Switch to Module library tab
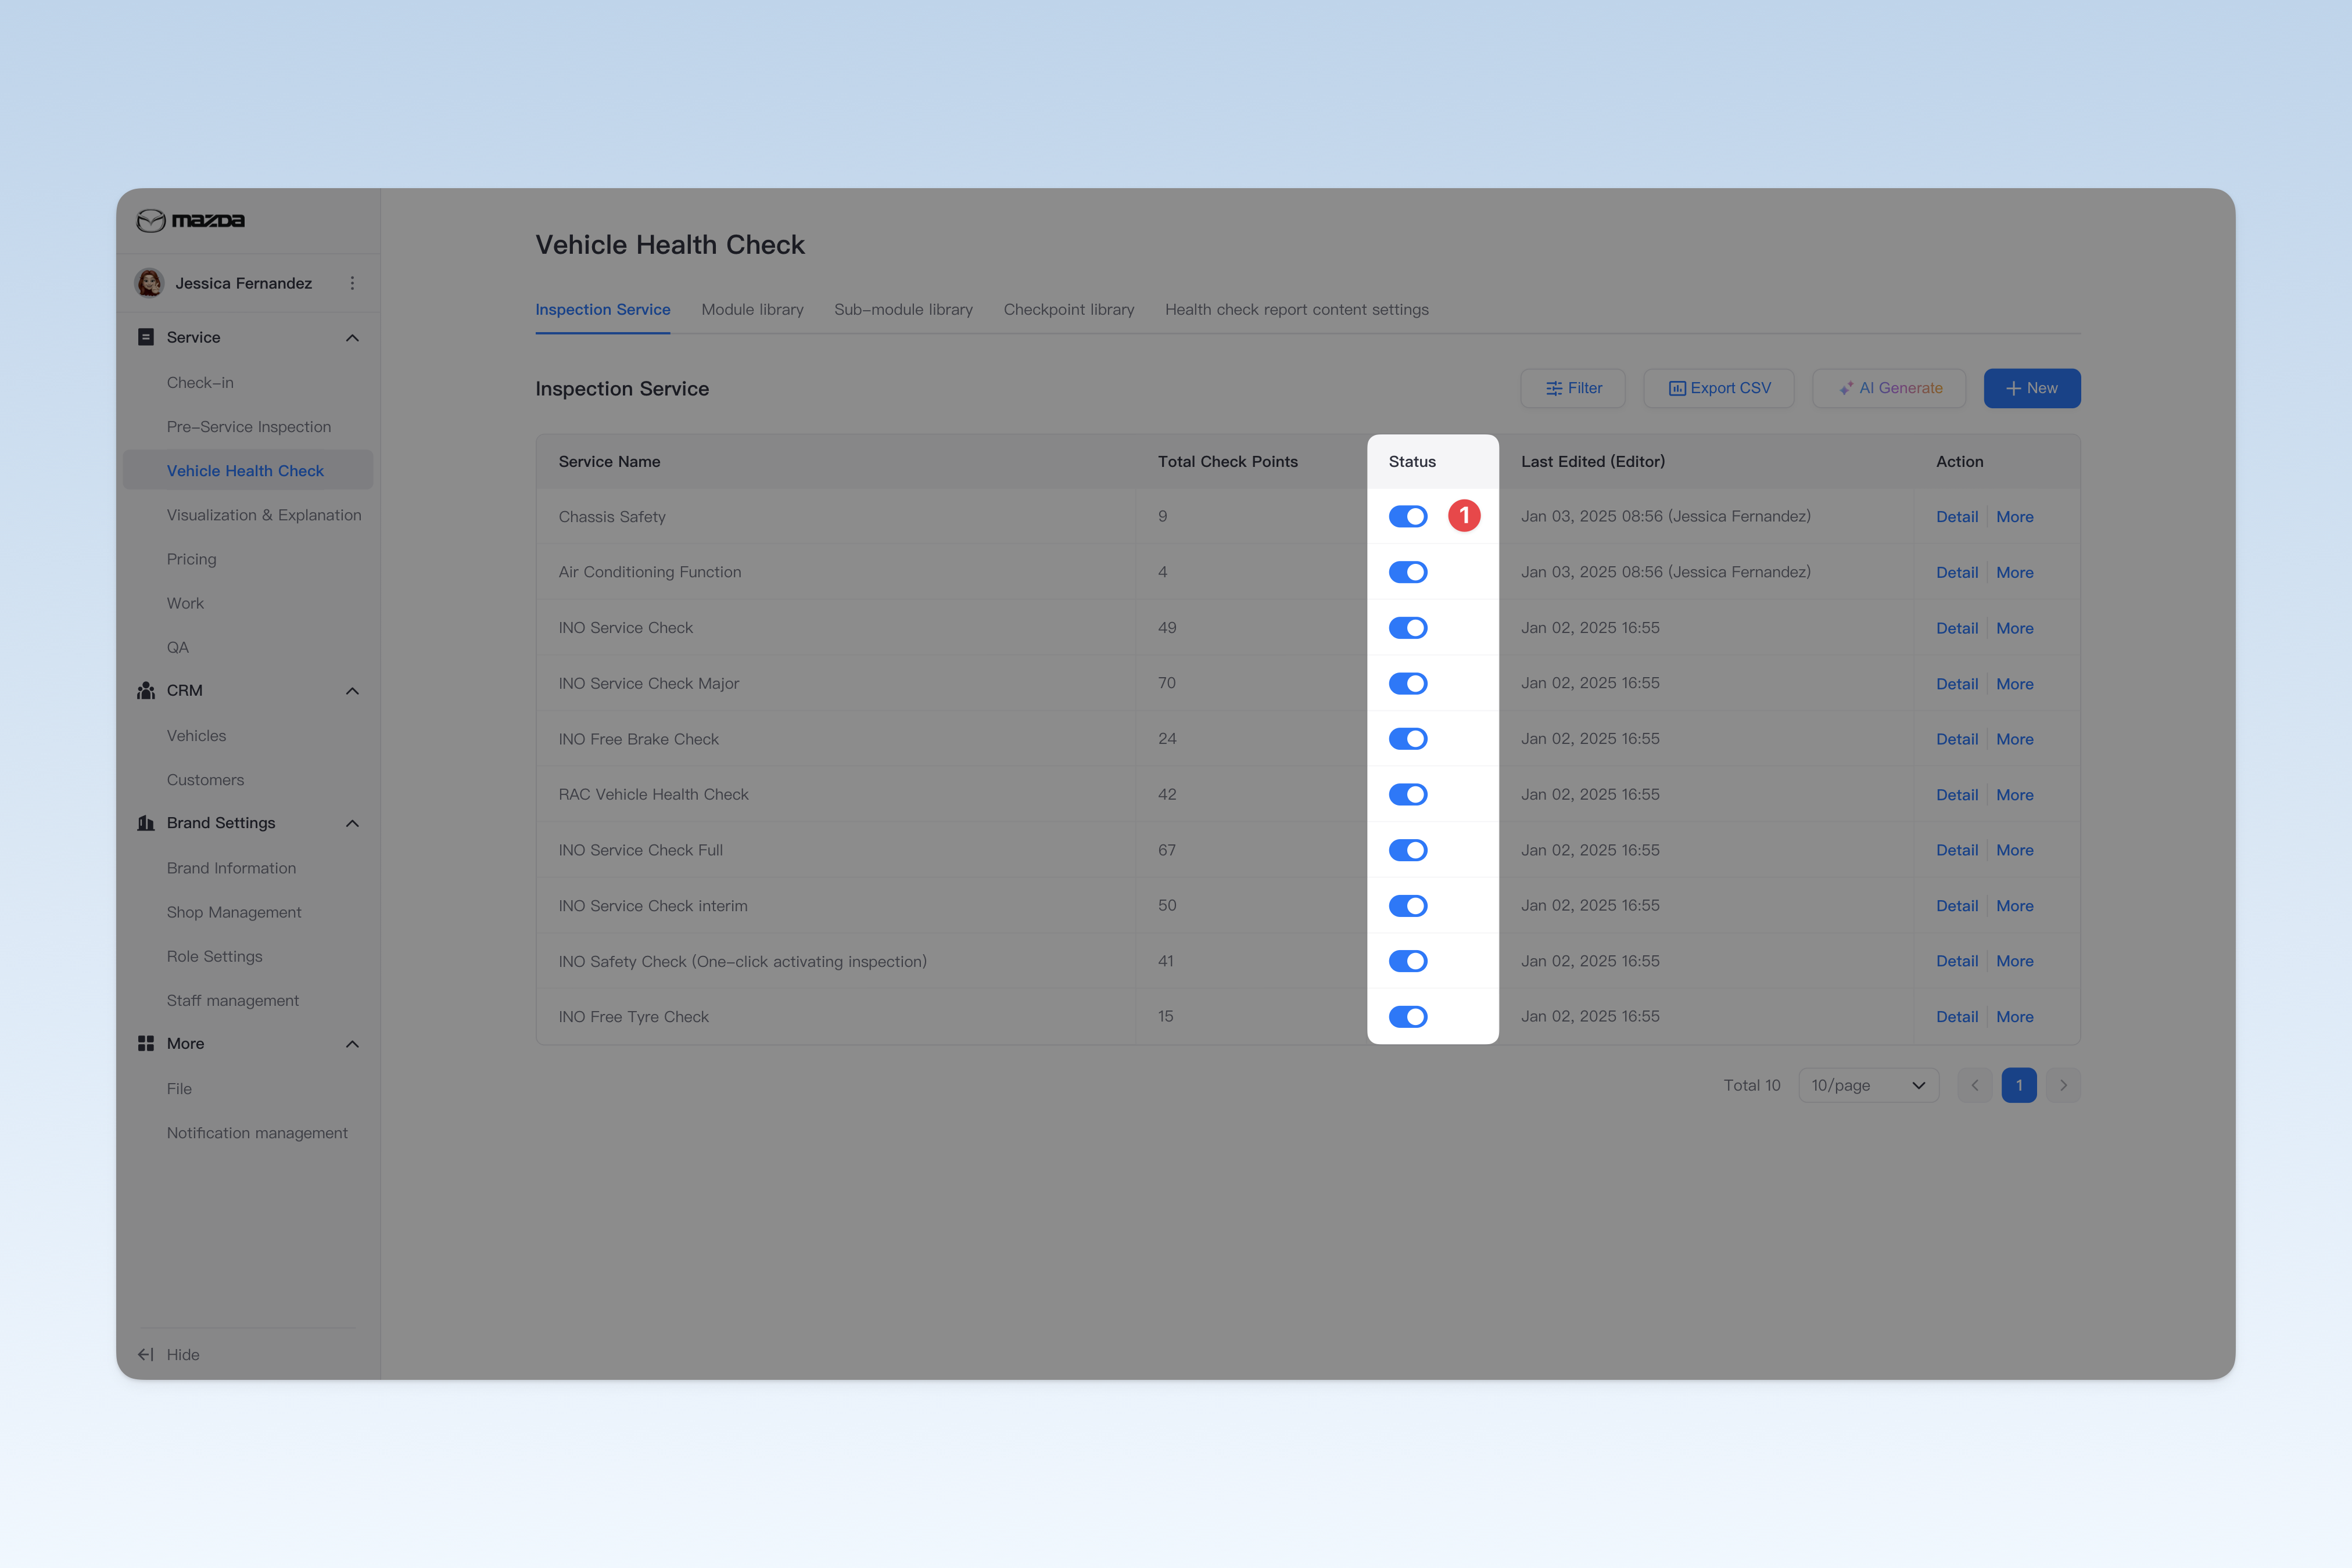Screen dimensions: 2352x1568 (752, 310)
